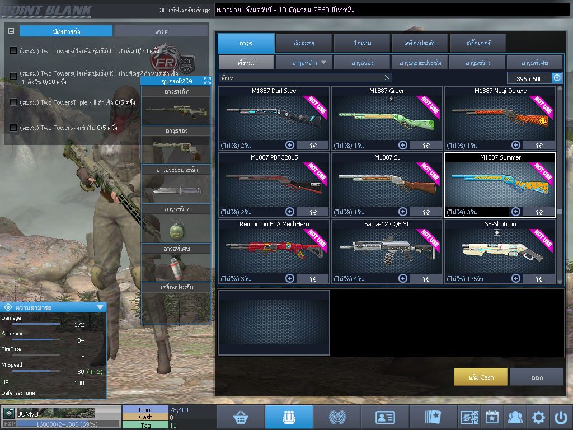Select the equipped อาวุธหลัก rifle slot
Screen dimensions: 573x430
point(176,110)
